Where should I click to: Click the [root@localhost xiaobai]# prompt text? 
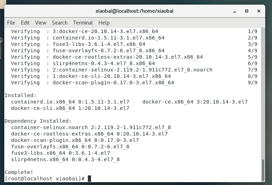pyautogui.click(x=45, y=179)
